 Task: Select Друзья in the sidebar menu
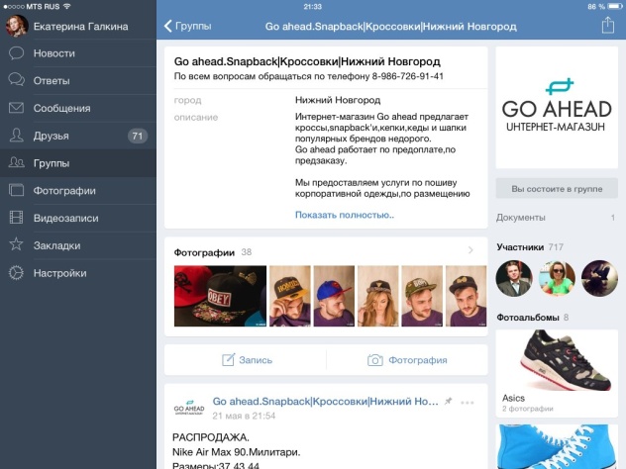(52, 136)
